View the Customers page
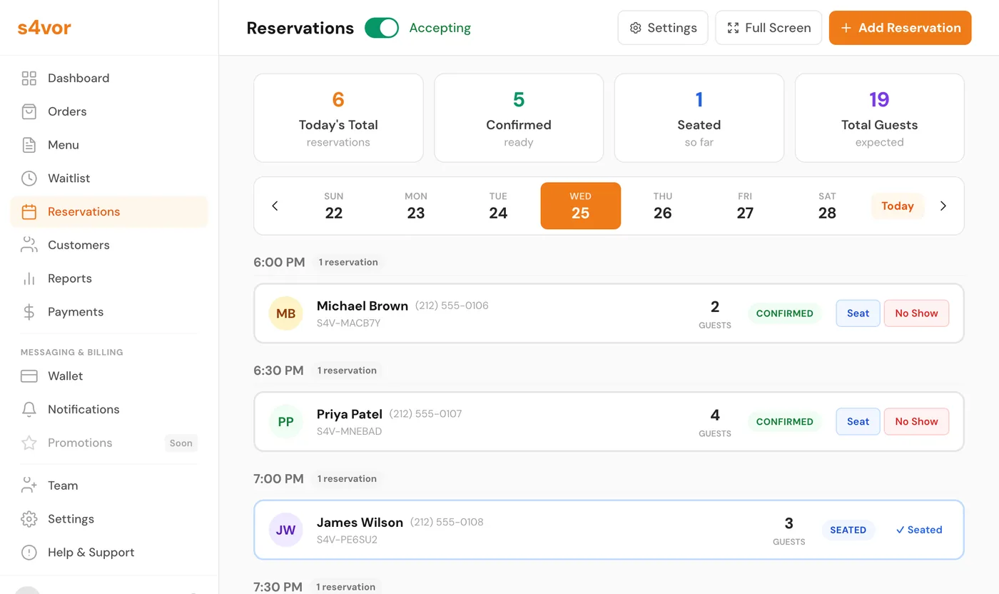The image size is (999, 594). 78,245
